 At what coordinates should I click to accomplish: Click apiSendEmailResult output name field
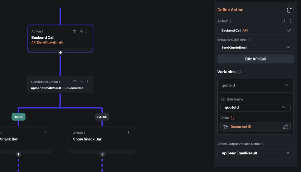point(255,153)
